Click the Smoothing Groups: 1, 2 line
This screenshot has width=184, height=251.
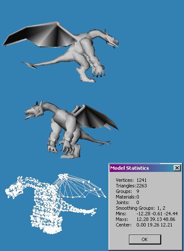pyautogui.click(x=141, y=208)
